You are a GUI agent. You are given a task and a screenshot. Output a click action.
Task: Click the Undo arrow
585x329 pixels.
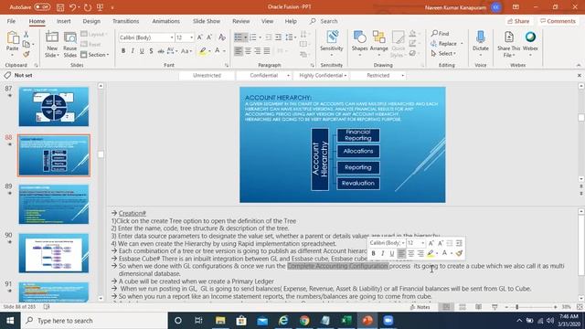(x=73, y=7)
